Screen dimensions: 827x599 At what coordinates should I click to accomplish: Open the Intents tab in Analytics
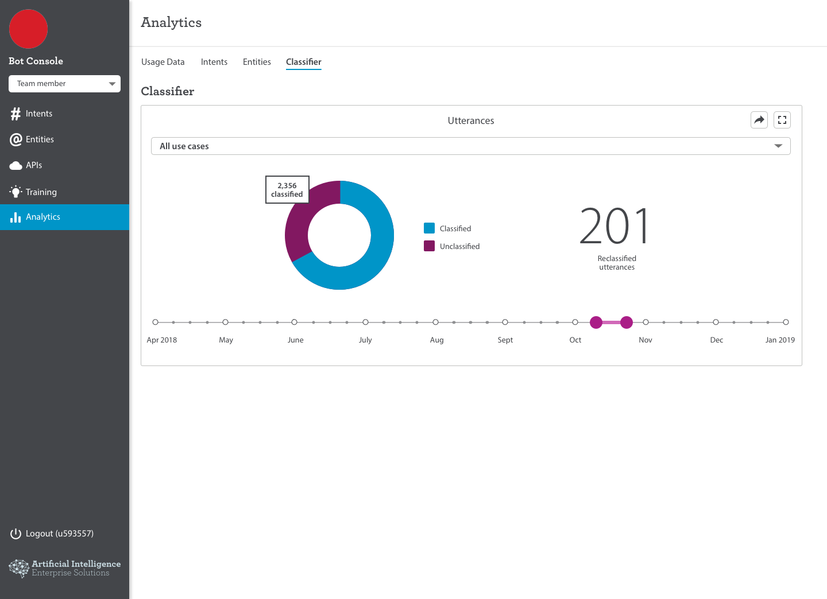(214, 62)
